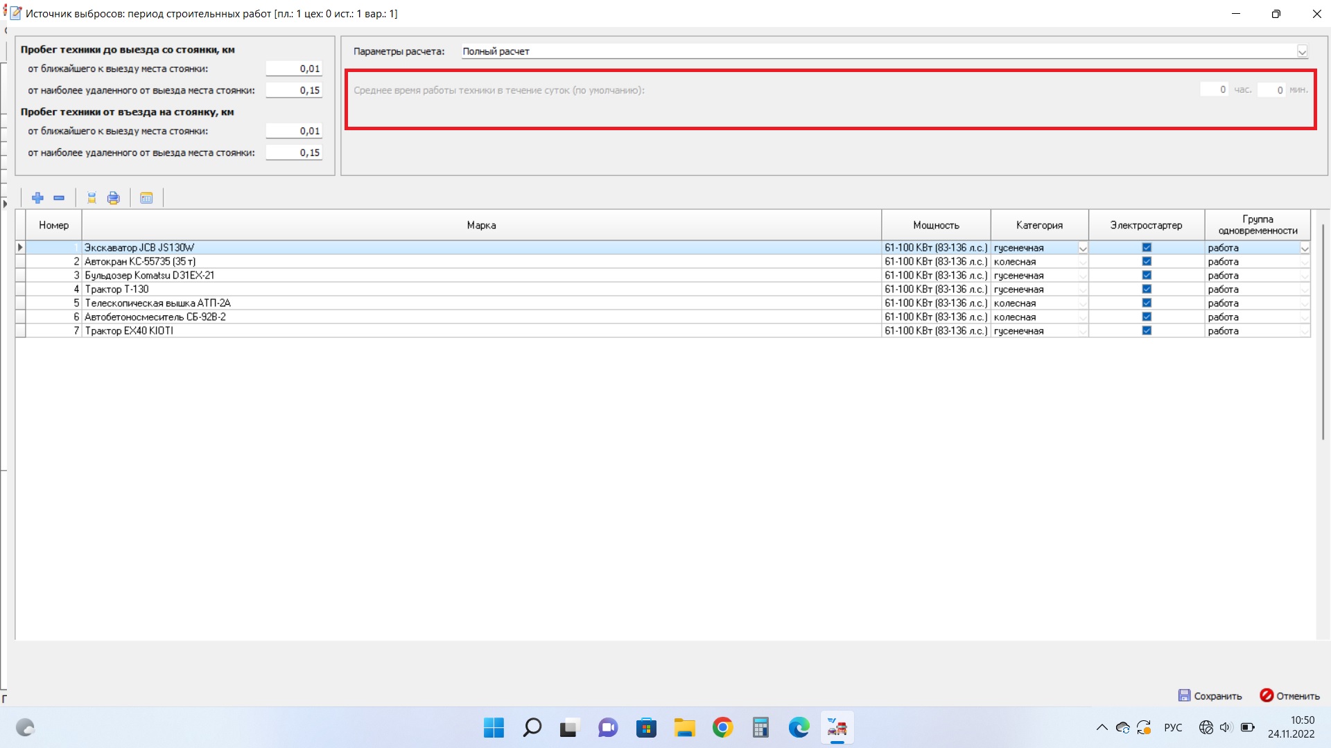This screenshot has height=748, width=1331.
Task: Toggle Электростартер checkbox for Трактор EX40 KIOTI
Action: click(1146, 330)
